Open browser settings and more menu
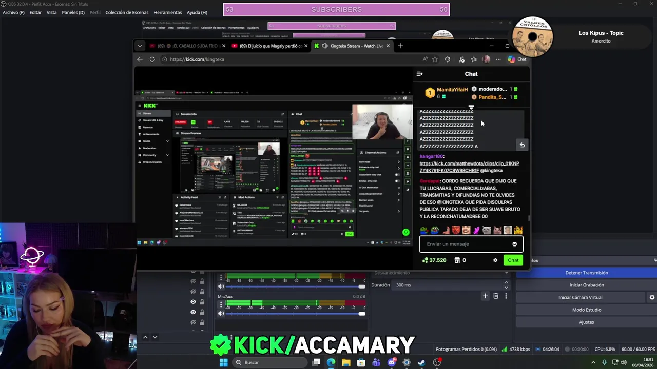The image size is (657, 369). pyautogui.click(x=498, y=59)
